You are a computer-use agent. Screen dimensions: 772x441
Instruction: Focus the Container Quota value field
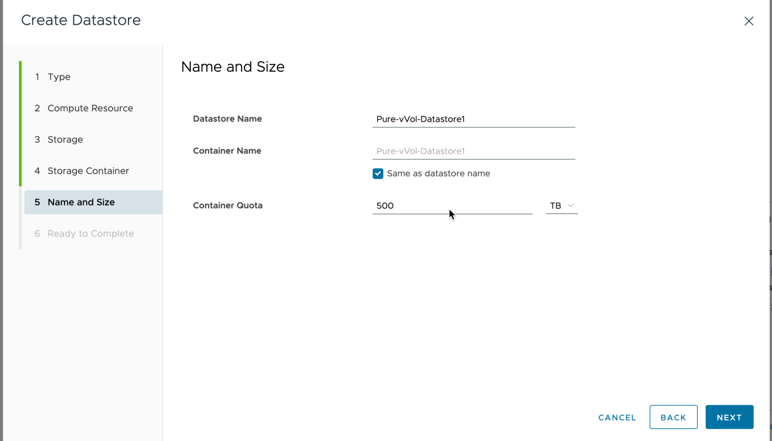(452, 206)
